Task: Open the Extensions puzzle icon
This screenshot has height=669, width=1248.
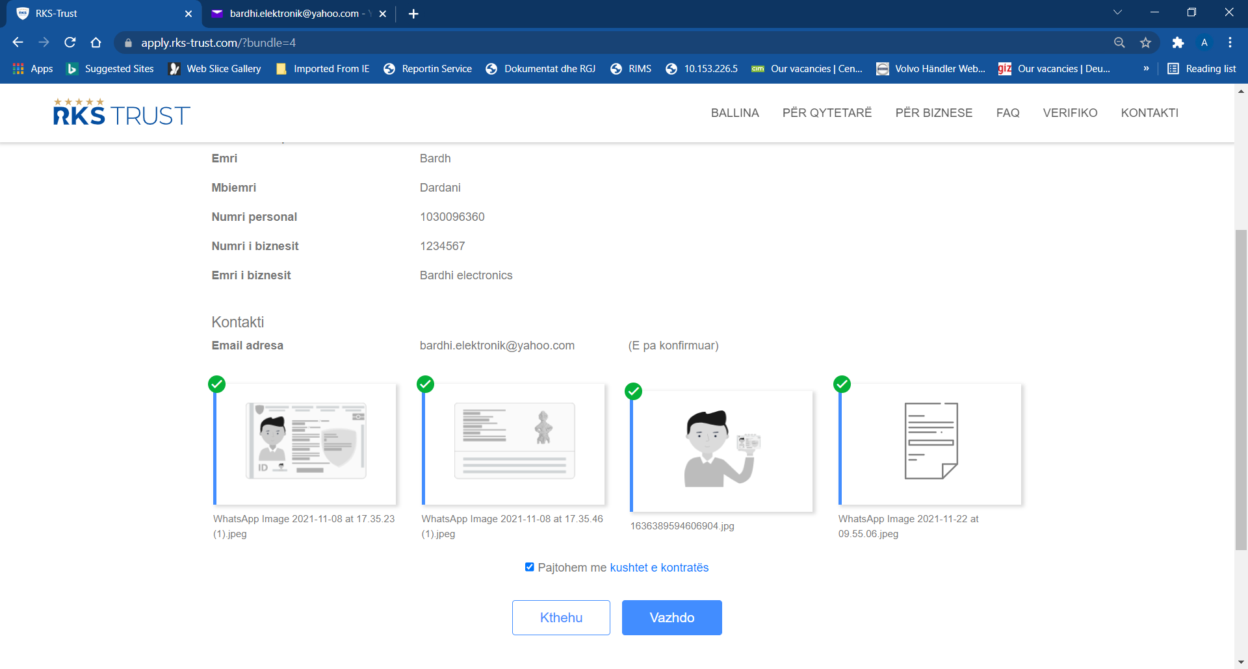Action: 1178,42
